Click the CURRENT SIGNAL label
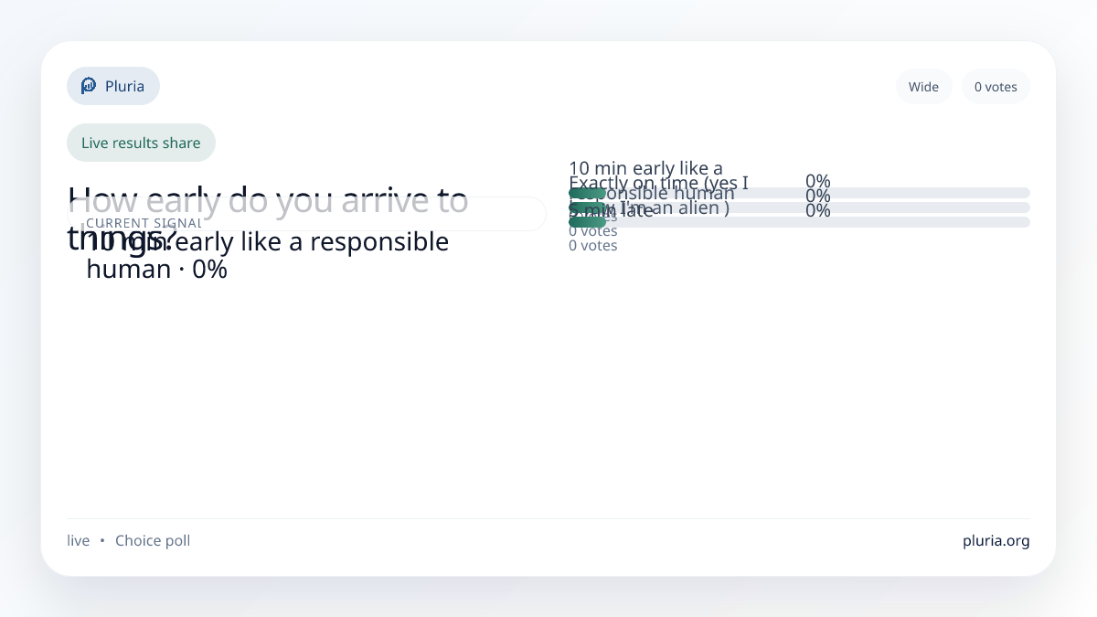 point(144,223)
